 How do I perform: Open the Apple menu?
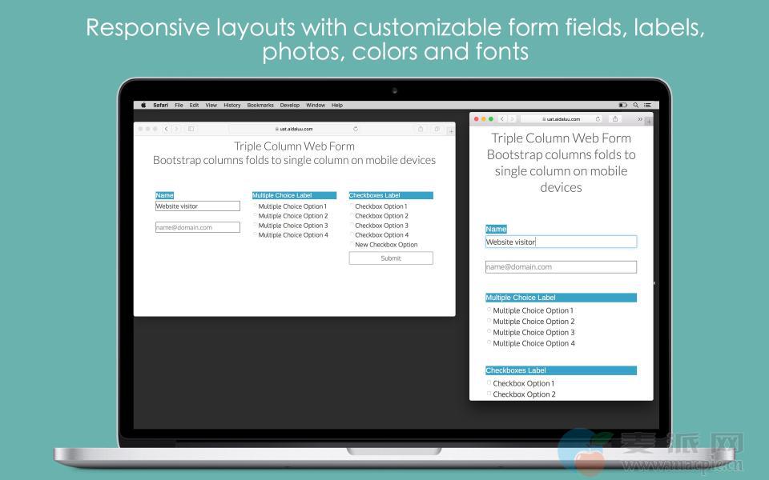[144, 105]
